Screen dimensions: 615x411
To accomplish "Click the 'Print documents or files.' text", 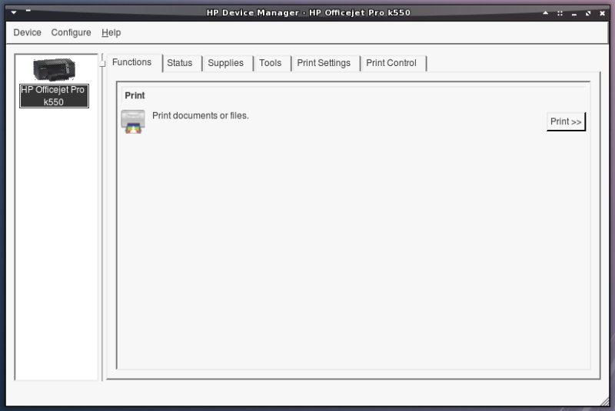I will click(201, 115).
